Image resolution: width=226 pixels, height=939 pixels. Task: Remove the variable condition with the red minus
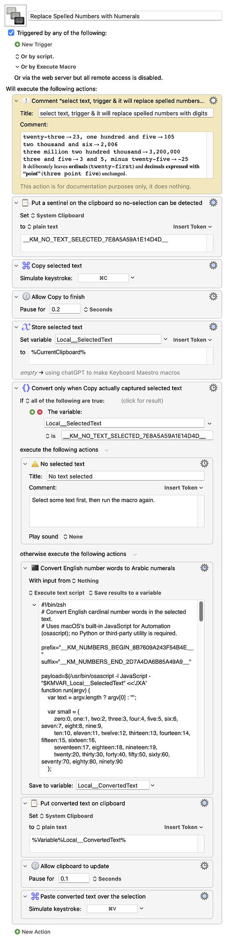39,412
